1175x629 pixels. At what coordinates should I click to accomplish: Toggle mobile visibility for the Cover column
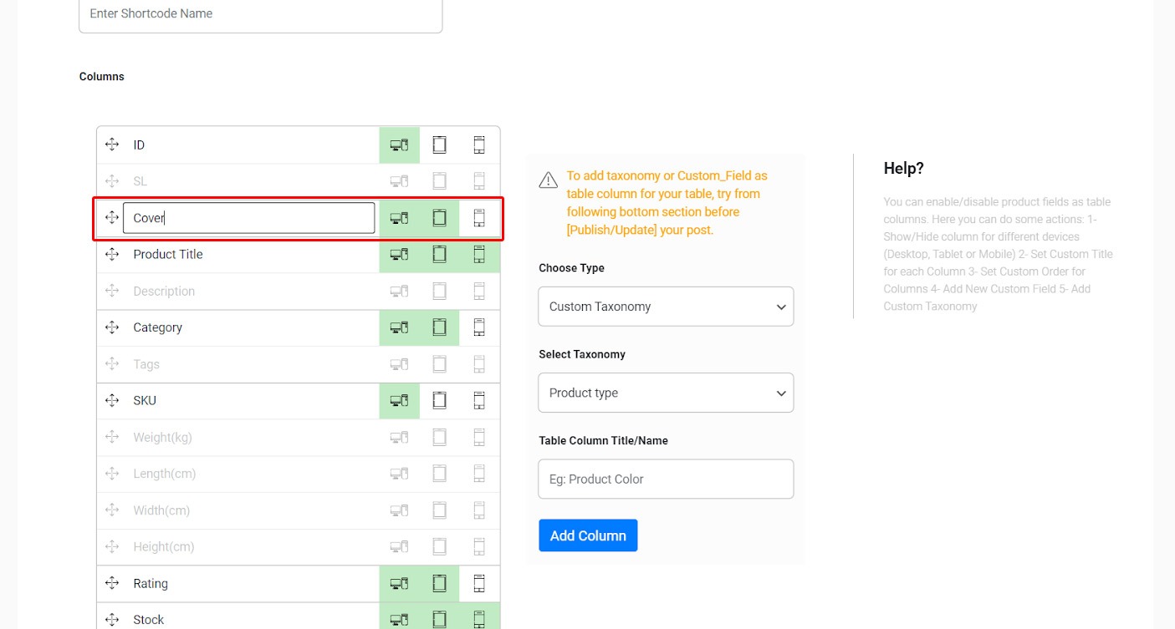coord(479,218)
